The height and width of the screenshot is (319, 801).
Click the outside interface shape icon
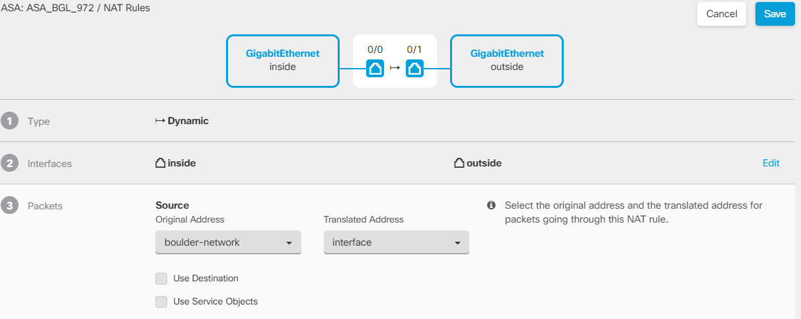pos(459,163)
